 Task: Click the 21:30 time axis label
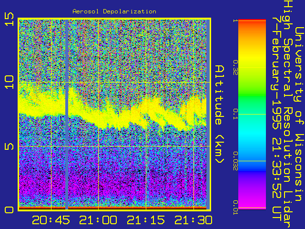193,220
